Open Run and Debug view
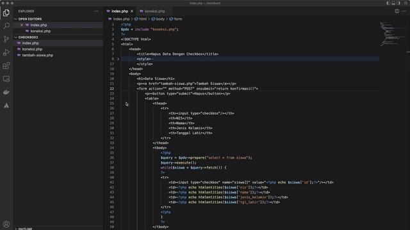410x230 pixels. point(6,52)
